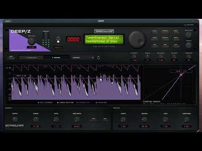This screenshot has height=151, width=202.
Task: Click the Hold knob
Action: 165,119
